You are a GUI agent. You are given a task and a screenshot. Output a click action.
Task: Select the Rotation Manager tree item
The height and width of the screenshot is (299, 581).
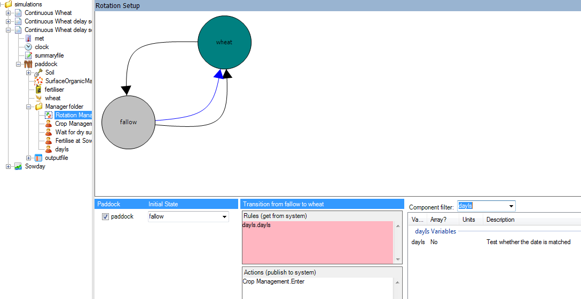(73, 115)
